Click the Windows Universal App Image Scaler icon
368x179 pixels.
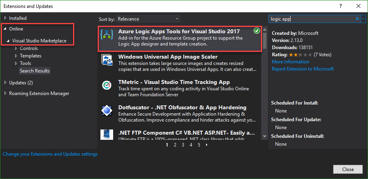107,60
